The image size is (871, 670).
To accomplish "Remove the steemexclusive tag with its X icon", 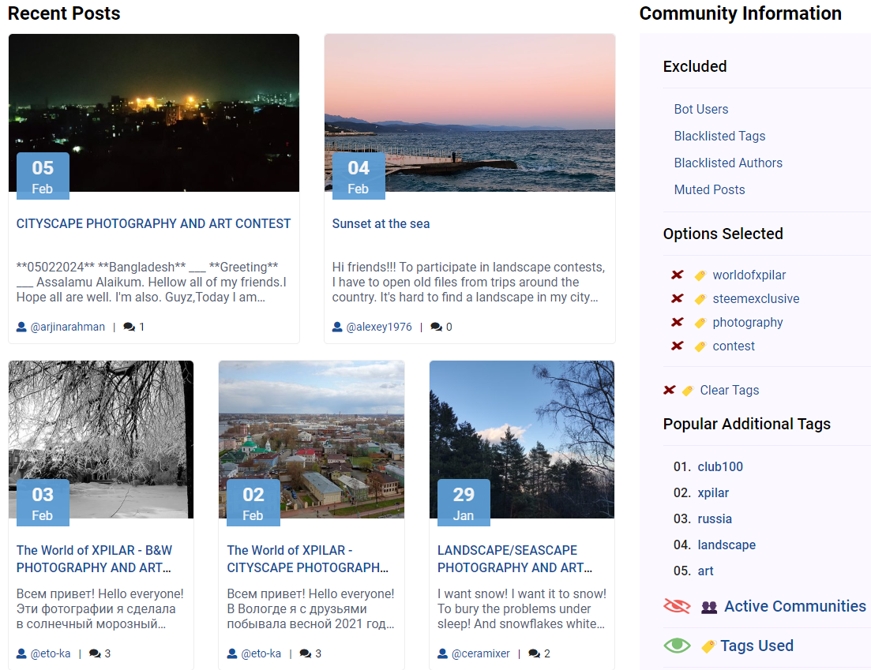I will 677,298.
